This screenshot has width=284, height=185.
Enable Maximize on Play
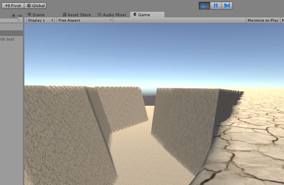pyautogui.click(x=263, y=20)
